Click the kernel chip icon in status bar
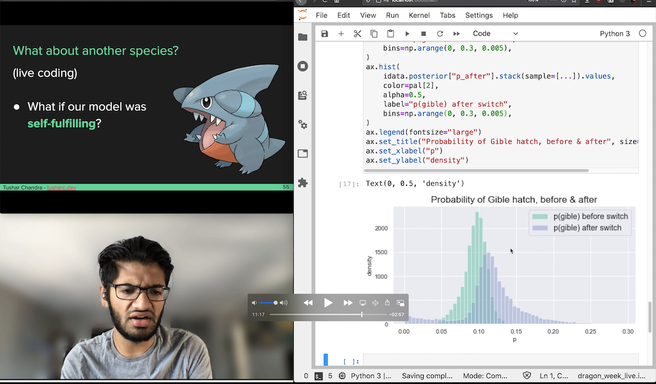656x384 pixels. [342, 376]
